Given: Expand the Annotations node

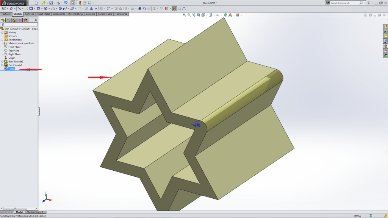Looking at the screenshot, I should tap(2, 40).
